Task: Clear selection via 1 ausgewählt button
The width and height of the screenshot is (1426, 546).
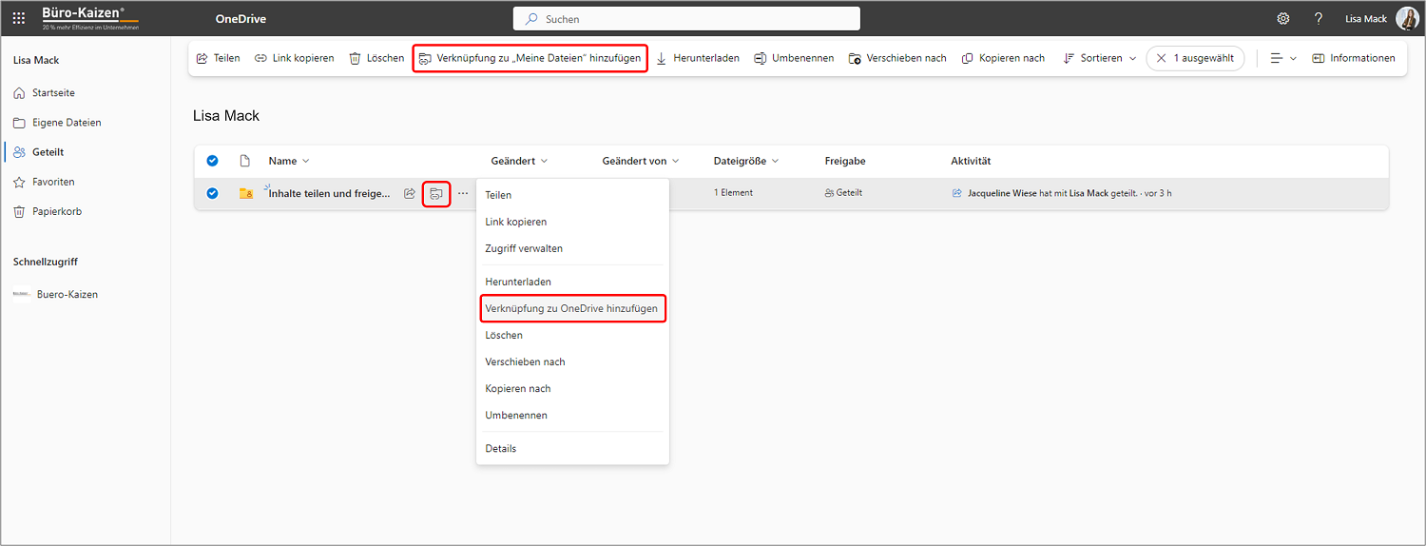Action: point(1195,58)
